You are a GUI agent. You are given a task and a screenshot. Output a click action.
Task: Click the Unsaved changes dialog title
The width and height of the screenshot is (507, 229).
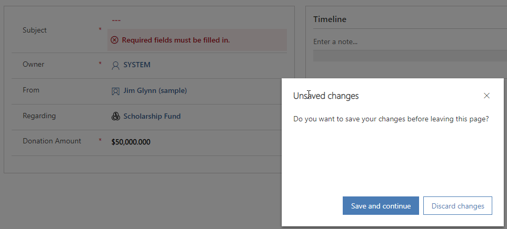326,96
